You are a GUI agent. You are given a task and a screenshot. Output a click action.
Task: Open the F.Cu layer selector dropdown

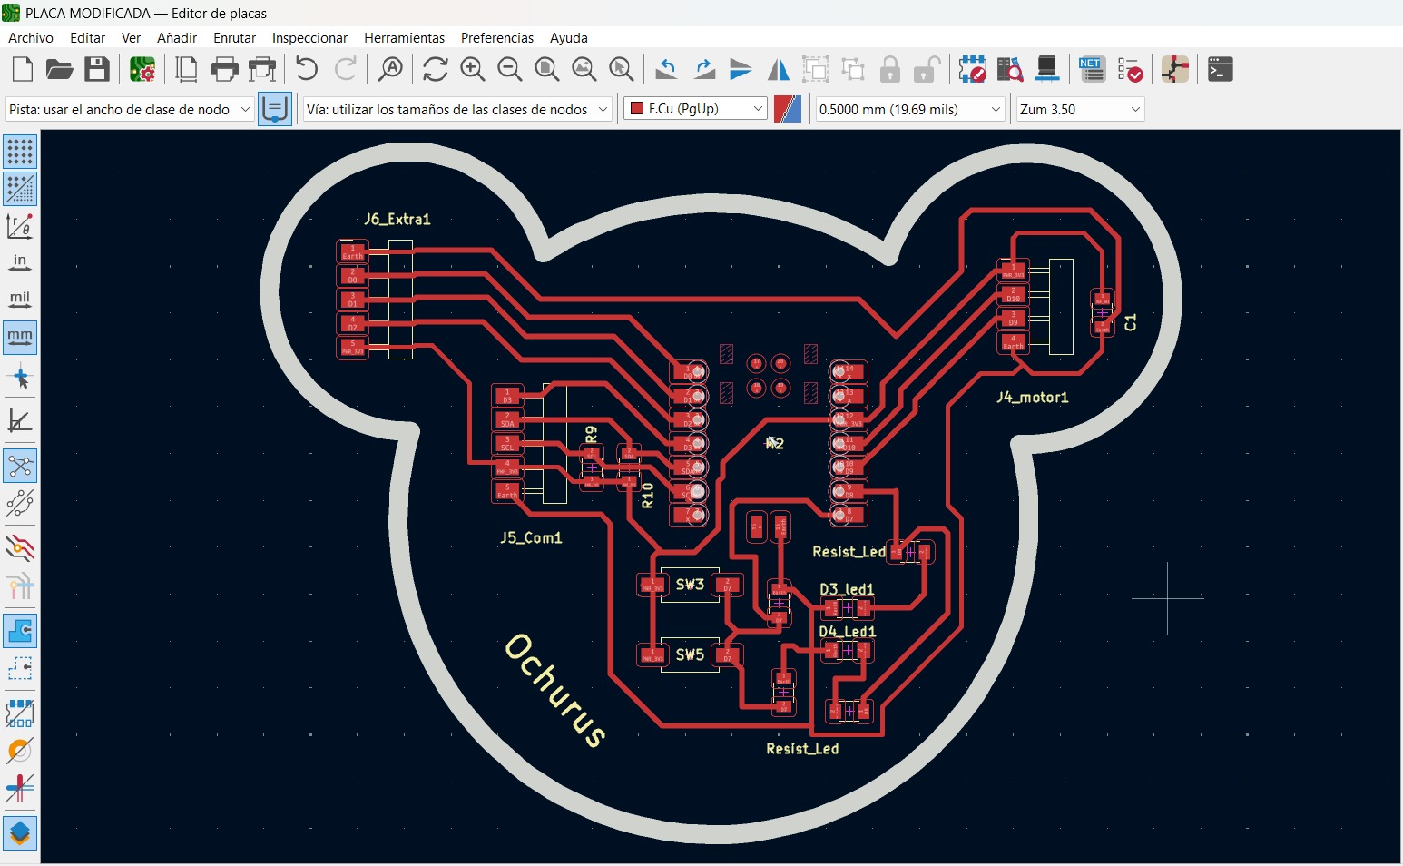coord(756,108)
